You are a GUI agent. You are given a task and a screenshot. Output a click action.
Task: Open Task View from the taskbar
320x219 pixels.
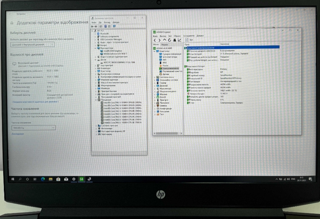(x=35, y=179)
